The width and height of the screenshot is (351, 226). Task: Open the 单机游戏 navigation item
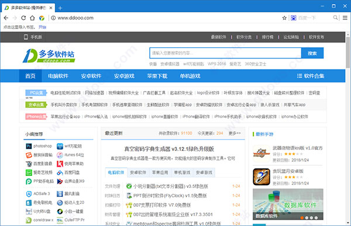click(190, 76)
